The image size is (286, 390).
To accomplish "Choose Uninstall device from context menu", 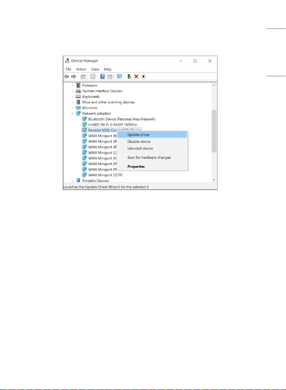I will pos(152,148).
